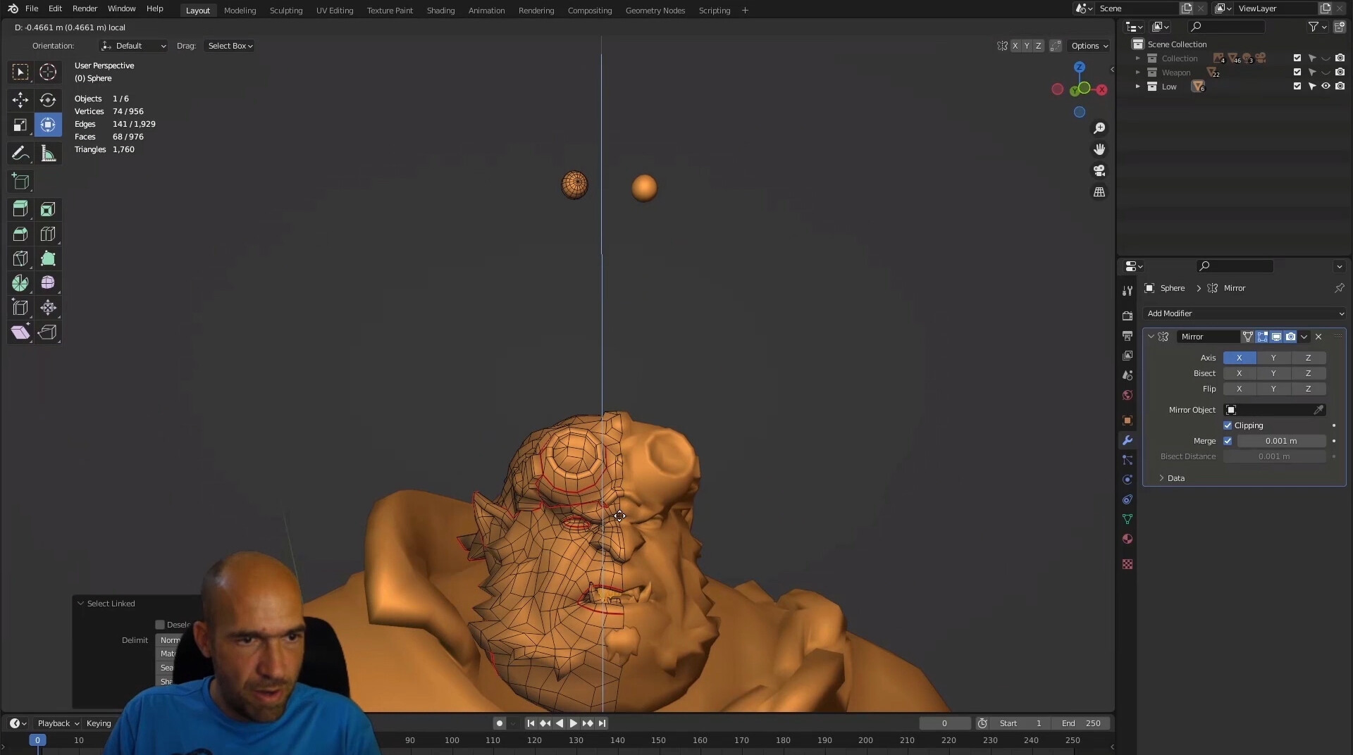Activate the Rotate tool

pos(47,99)
